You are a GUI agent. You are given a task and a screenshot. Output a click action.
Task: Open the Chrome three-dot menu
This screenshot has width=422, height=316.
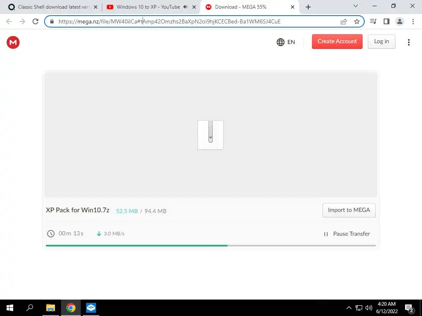pyautogui.click(x=413, y=21)
